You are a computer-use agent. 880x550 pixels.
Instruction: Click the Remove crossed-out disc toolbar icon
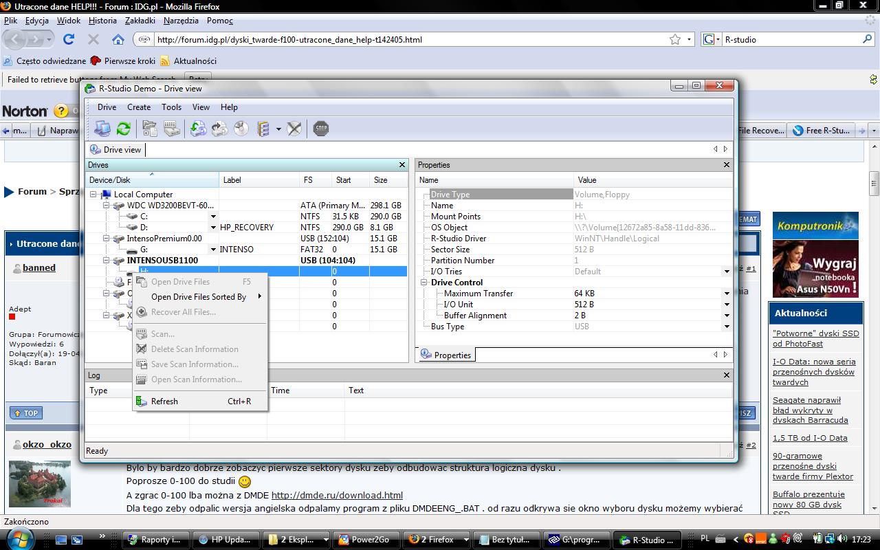tap(294, 128)
